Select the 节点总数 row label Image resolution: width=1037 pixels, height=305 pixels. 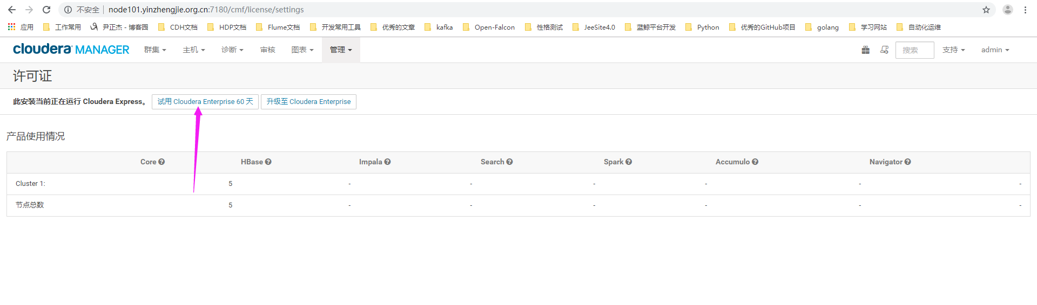(30, 205)
